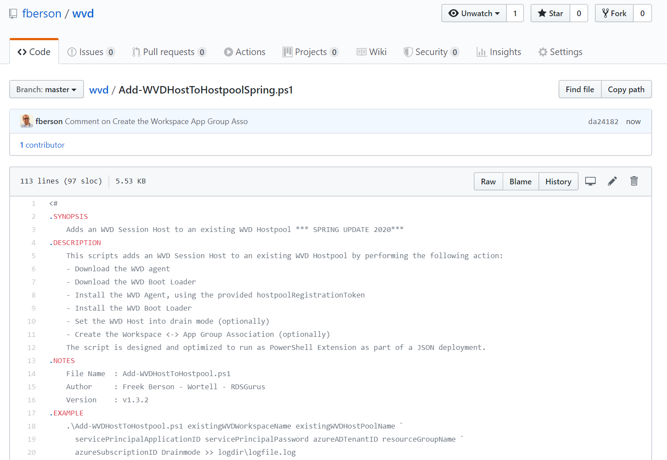Star the repository
This screenshot has width=667, height=460.
(550, 13)
